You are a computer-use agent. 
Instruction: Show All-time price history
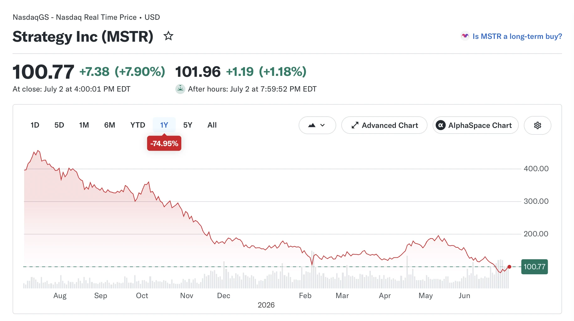[212, 125]
